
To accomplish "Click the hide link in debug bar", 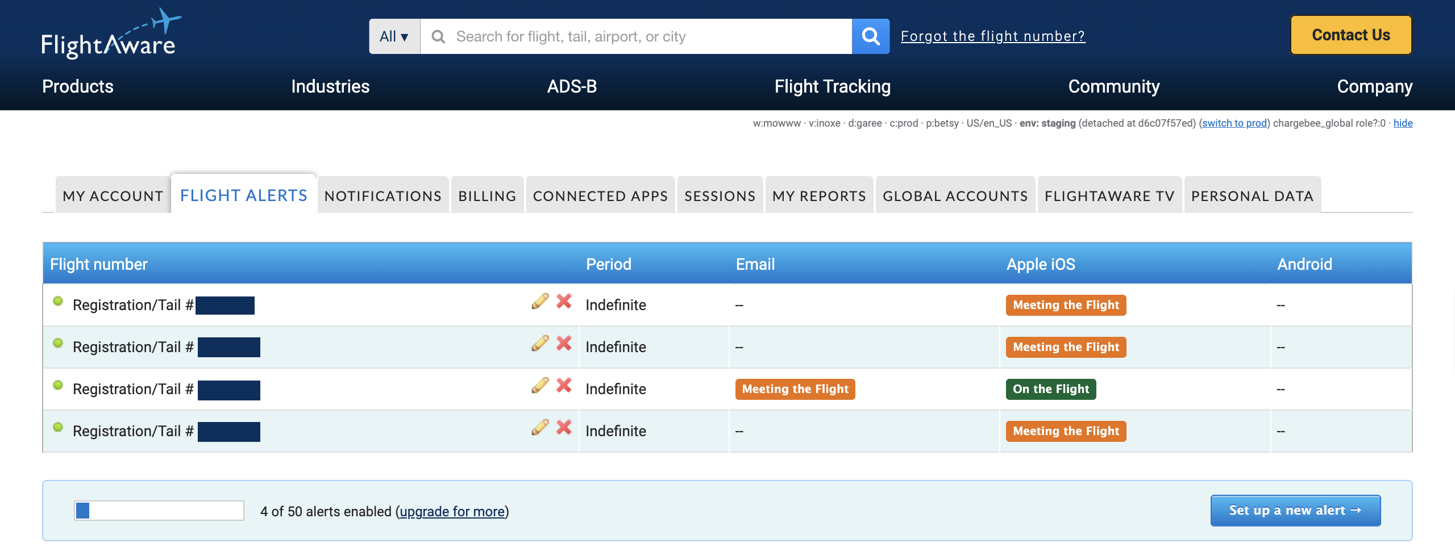I will point(1403,123).
